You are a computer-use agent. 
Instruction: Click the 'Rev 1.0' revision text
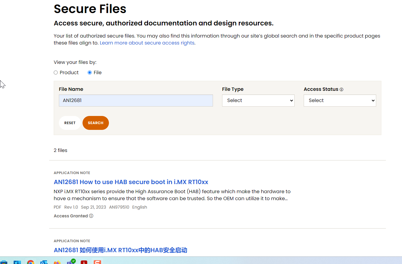pos(71,207)
